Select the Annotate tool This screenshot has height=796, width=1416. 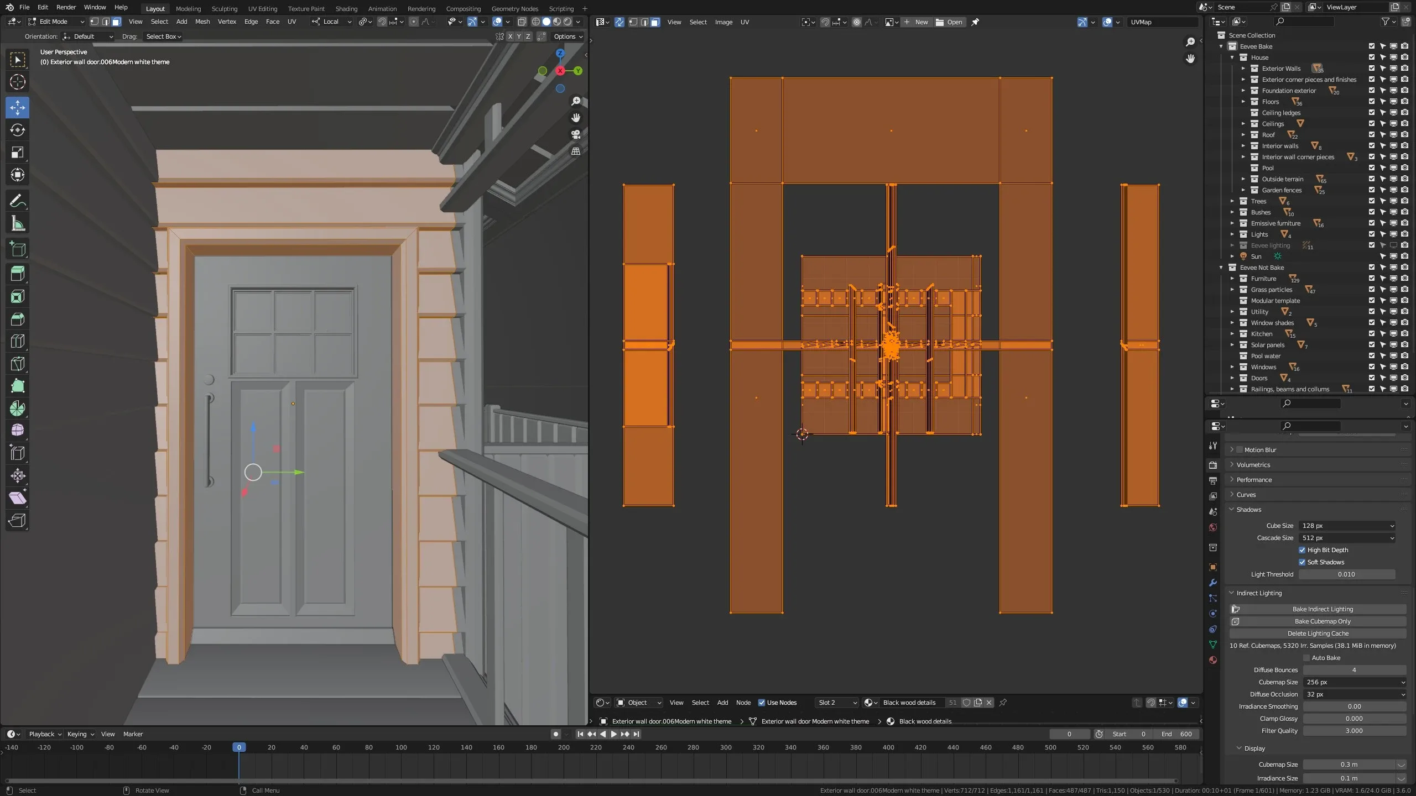[x=17, y=201]
